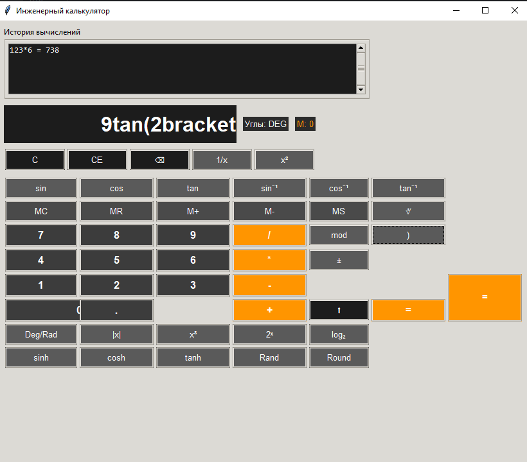Click the decimal point key
Image resolution: width=527 pixels, height=462 pixels.
116,311
